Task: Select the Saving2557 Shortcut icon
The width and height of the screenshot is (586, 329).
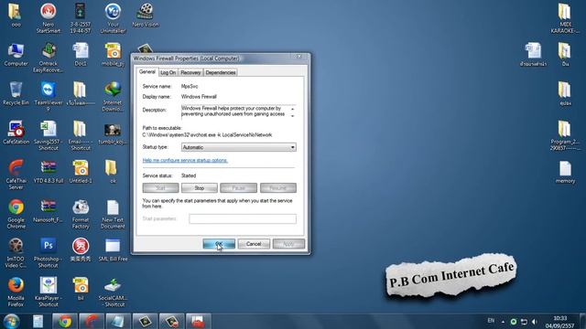Action: pyautogui.click(x=49, y=135)
